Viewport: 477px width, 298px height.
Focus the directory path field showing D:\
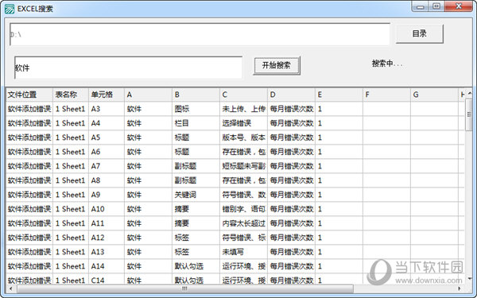(x=200, y=34)
